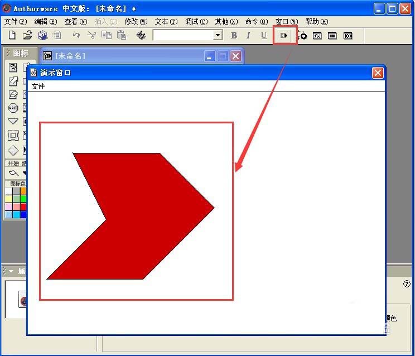Click the Find toolbar icon

(x=141, y=35)
